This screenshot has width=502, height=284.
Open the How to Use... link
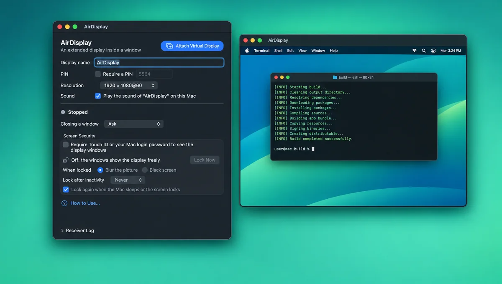click(85, 203)
